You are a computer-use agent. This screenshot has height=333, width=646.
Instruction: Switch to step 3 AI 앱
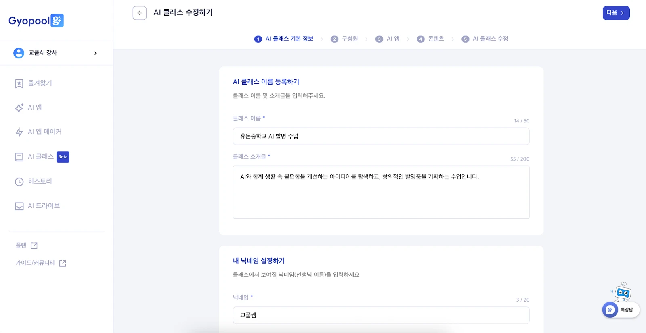(x=387, y=39)
